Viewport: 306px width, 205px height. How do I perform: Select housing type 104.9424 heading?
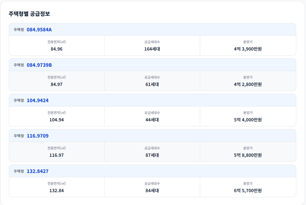coord(38,100)
